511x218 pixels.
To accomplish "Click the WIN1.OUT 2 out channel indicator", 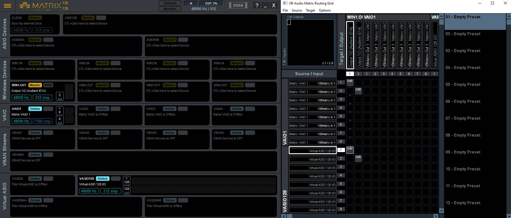I will pos(60,97).
